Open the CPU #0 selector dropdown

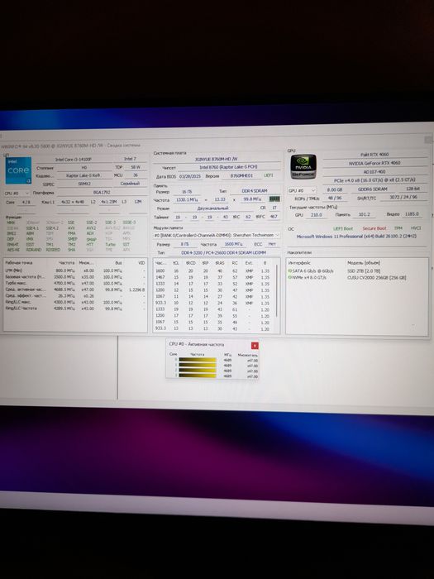[x=17, y=193]
